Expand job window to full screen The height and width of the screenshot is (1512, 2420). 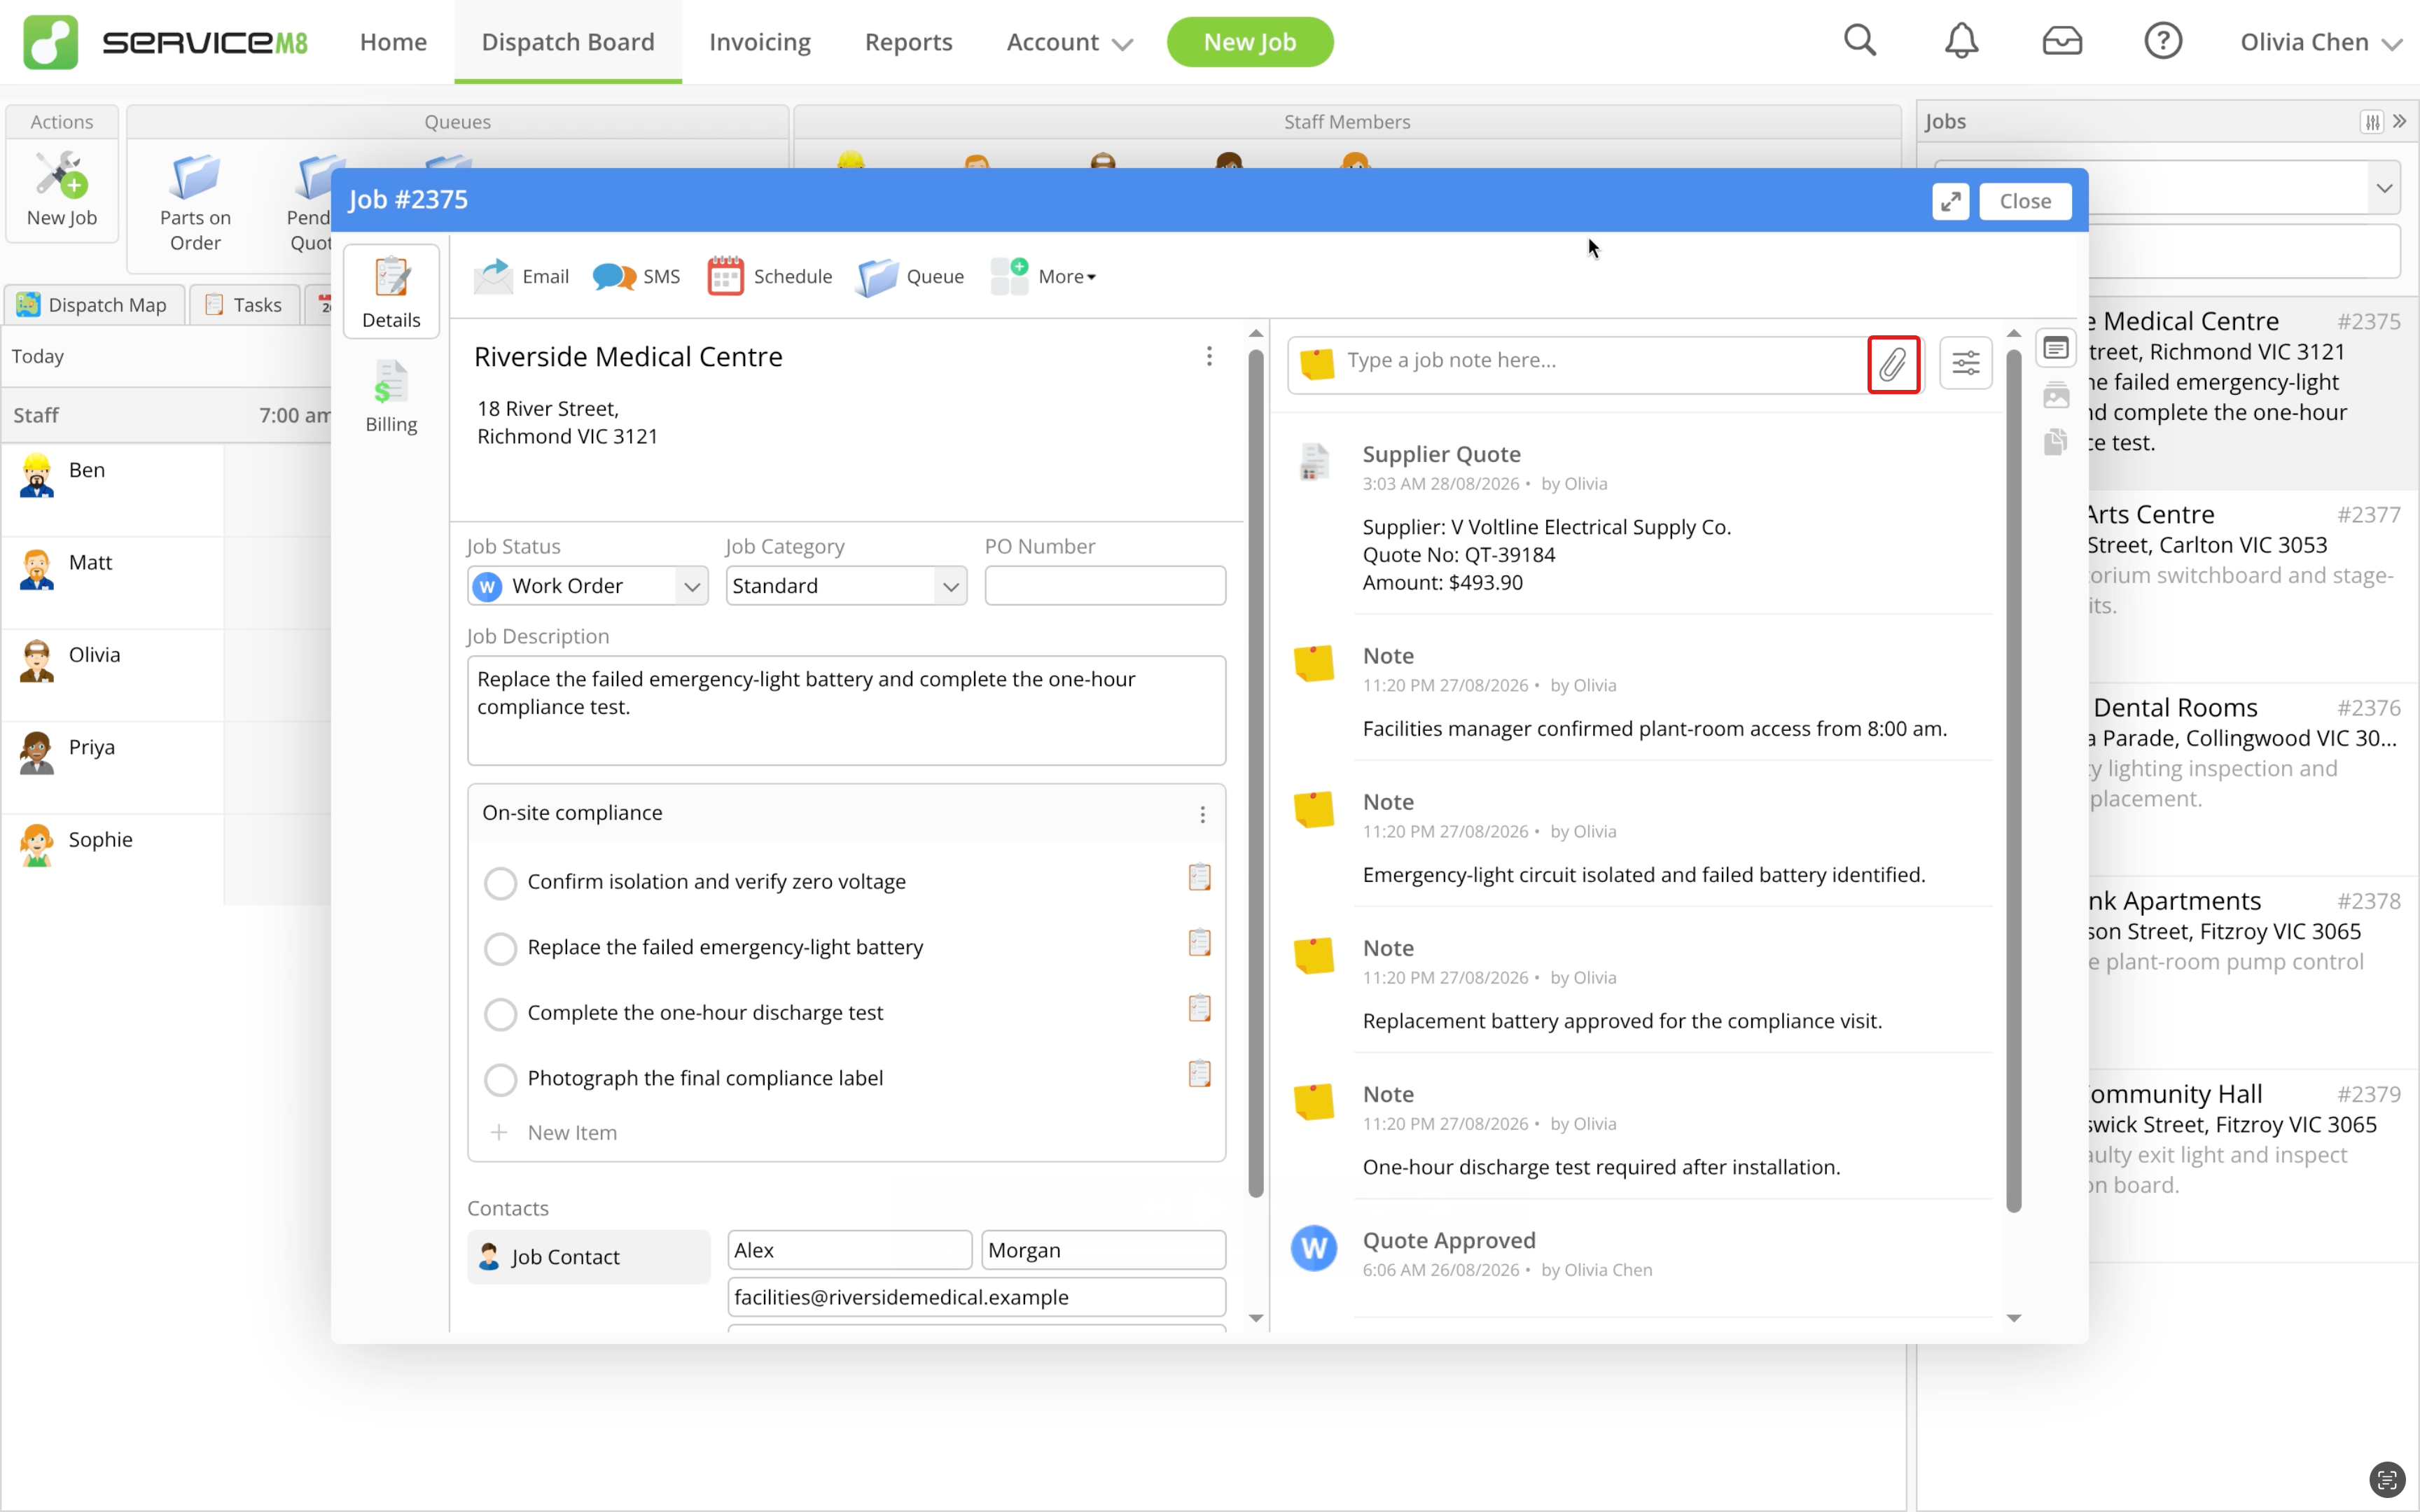pos(1950,201)
